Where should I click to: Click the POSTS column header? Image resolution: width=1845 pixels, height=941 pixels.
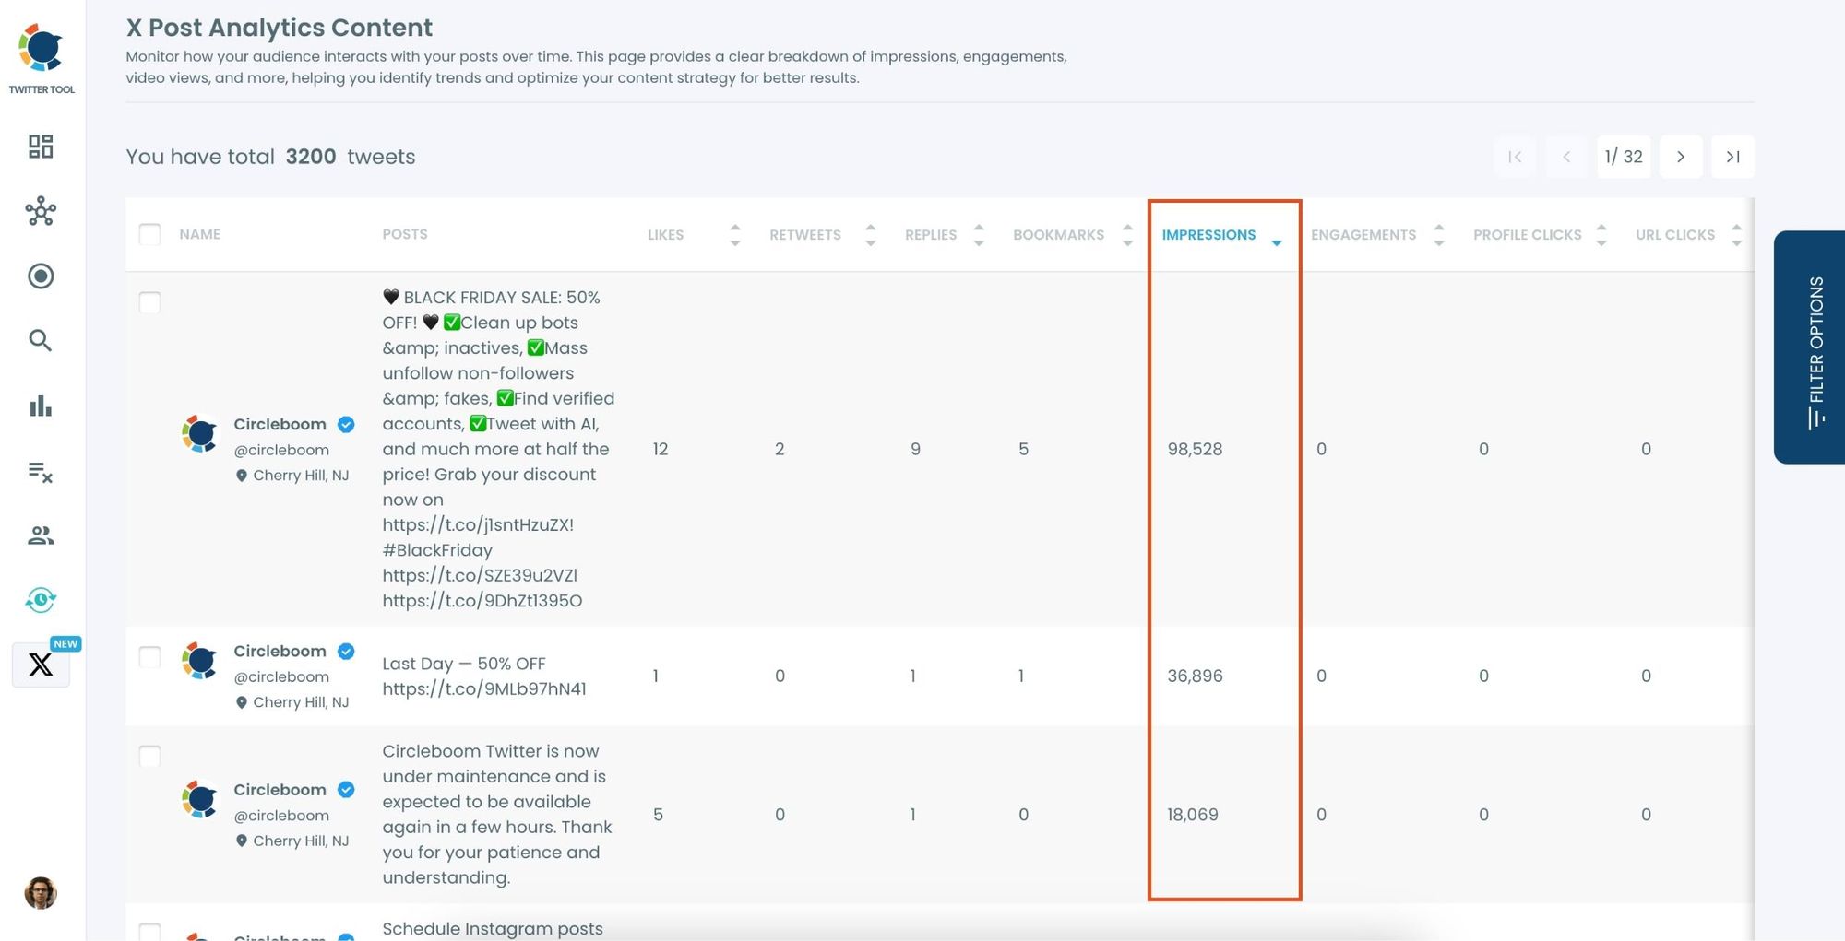405,234
